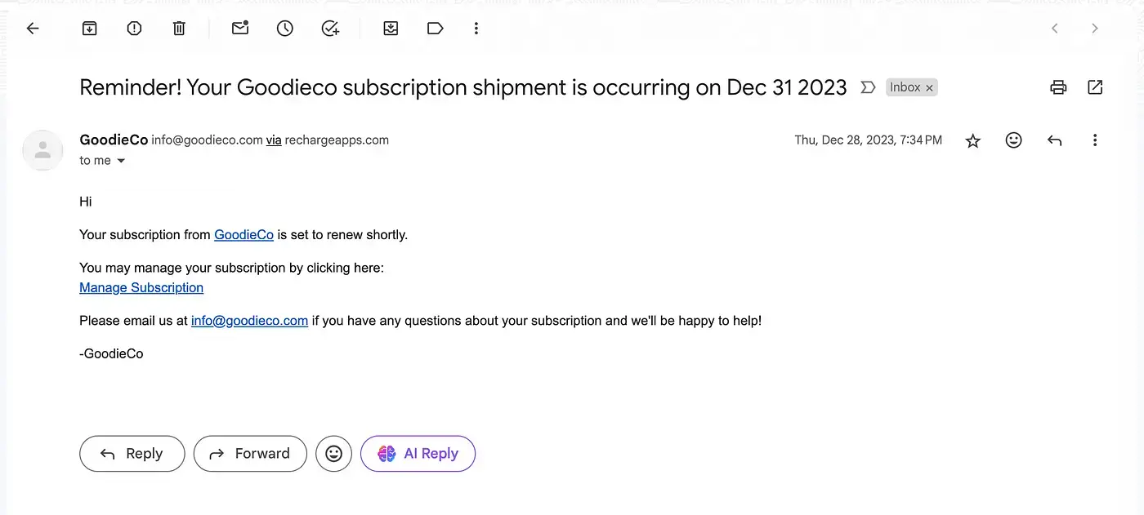Go back to the inbox list

(x=33, y=29)
